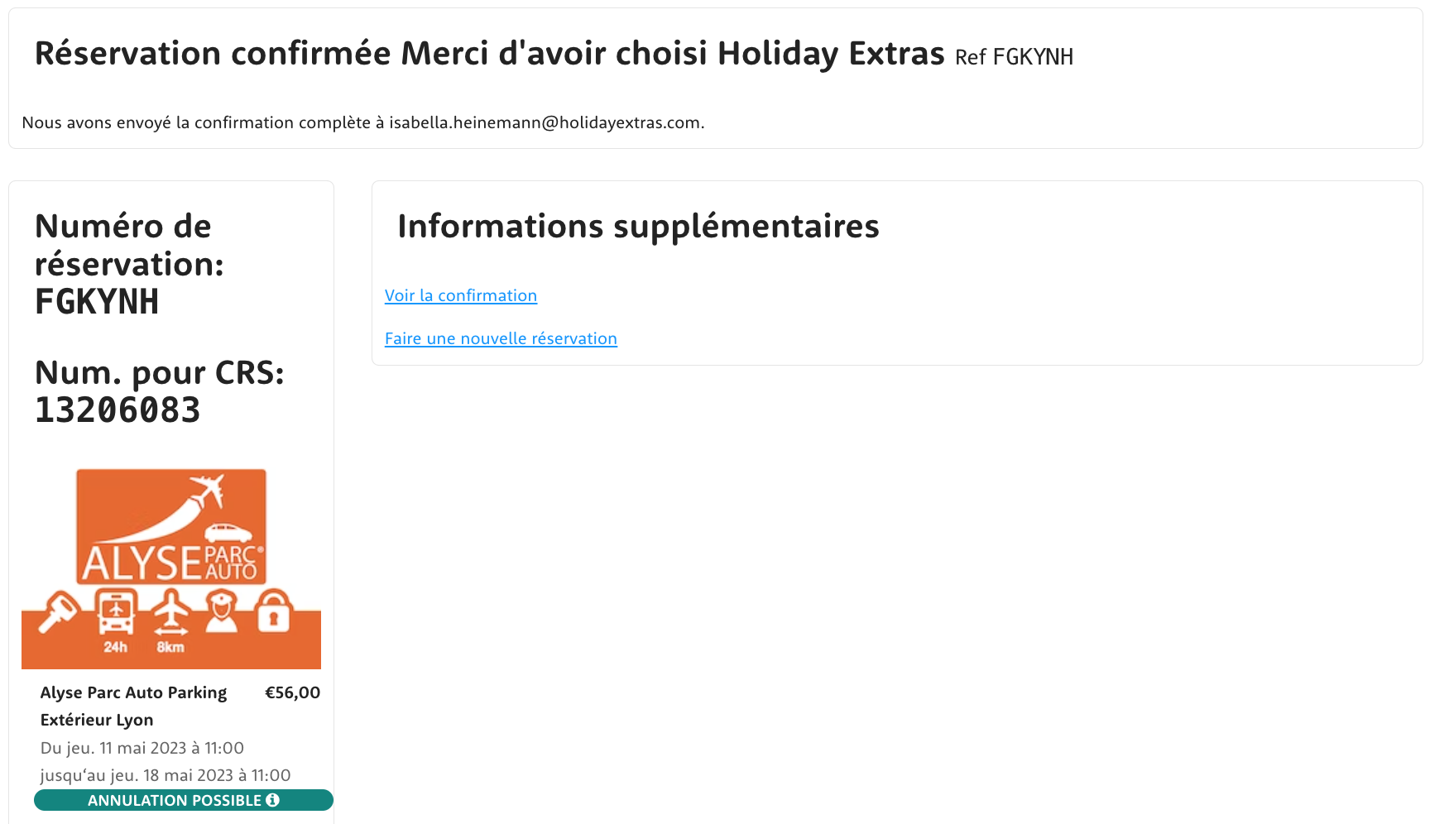This screenshot has width=1430, height=824.
Task: Select the CRS number 13206083
Action: [x=118, y=410]
